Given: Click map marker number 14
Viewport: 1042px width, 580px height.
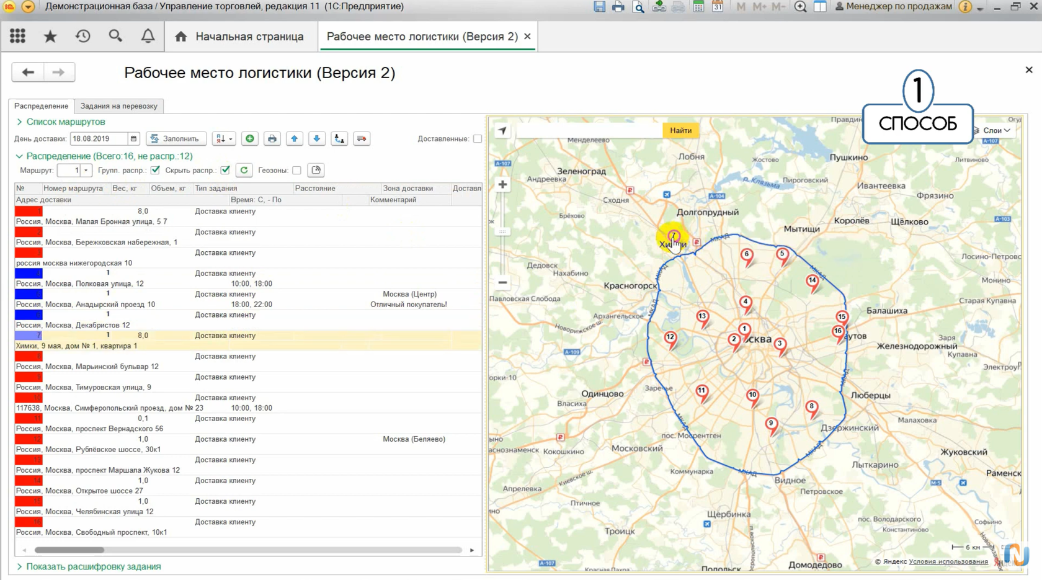Looking at the screenshot, I should [x=812, y=283].
